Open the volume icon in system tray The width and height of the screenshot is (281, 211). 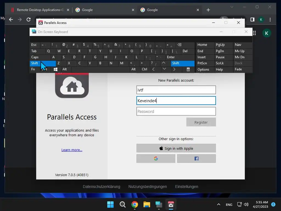(x=246, y=204)
